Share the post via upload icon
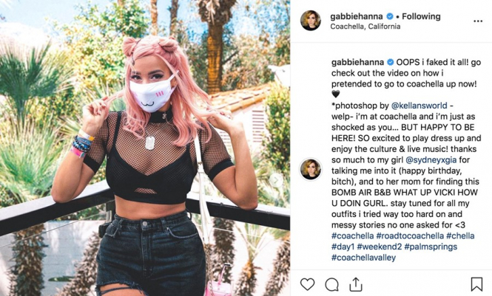Screen dimensions: 492x296 click(356, 284)
